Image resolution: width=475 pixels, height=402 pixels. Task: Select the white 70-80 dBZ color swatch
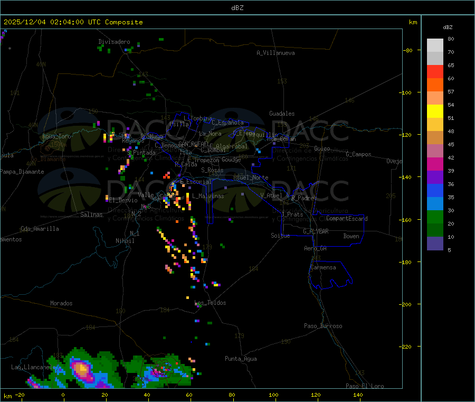(x=435, y=45)
